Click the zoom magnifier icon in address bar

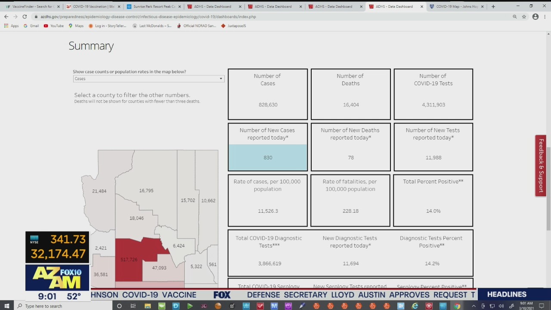point(514,16)
